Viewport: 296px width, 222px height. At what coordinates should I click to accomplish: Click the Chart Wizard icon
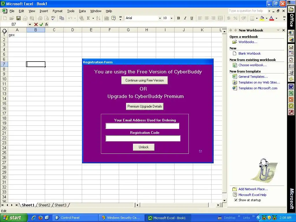tap(106, 18)
